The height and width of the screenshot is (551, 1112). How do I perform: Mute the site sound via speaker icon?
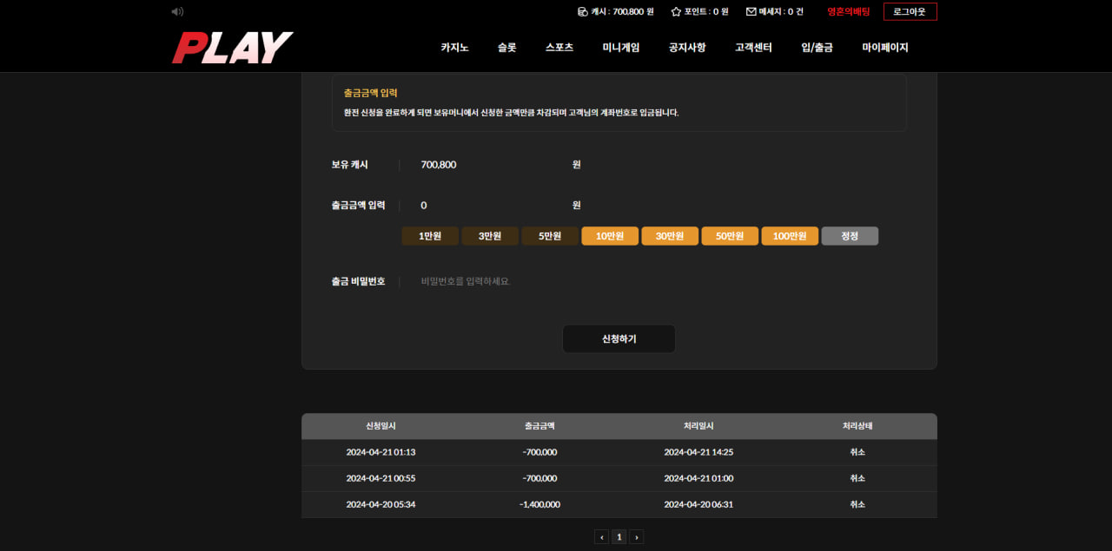click(177, 12)
